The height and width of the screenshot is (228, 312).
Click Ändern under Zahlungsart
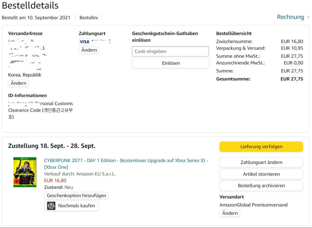point(89,50)
